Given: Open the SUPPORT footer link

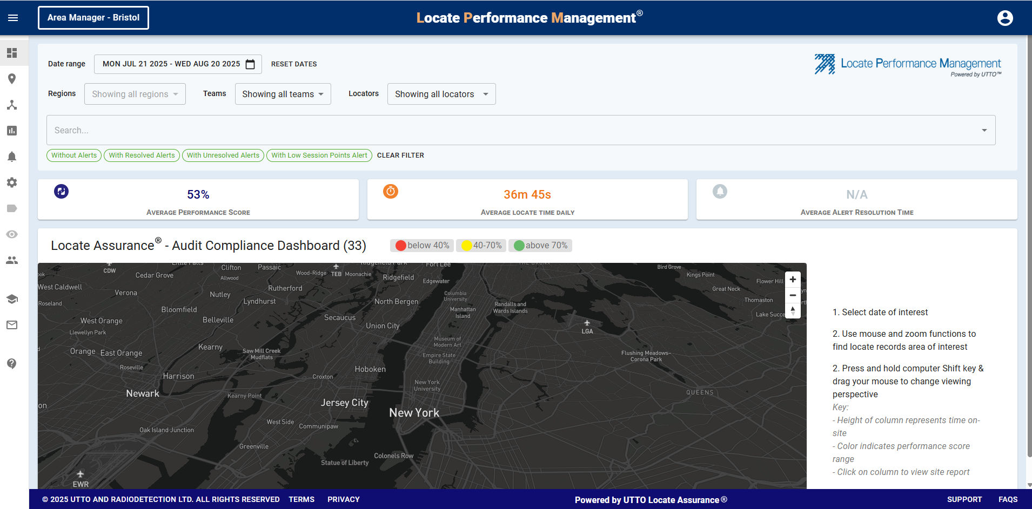Looking at the screenshot, I should pos(964,499).
